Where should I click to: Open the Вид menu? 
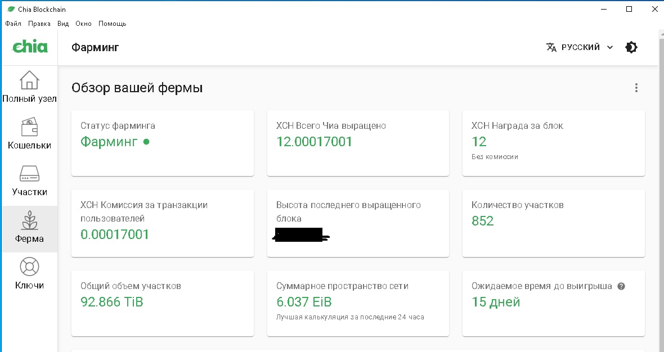tap(63, 24)
